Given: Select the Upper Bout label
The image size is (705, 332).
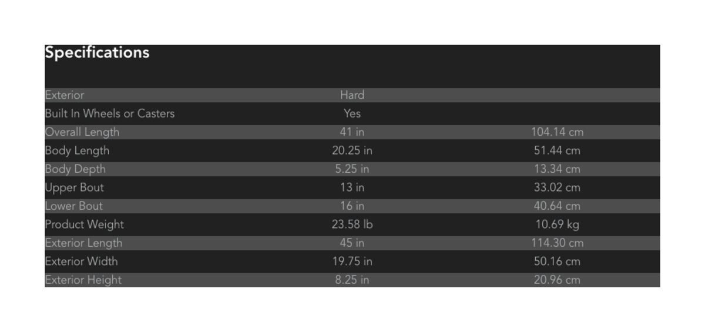Looking at the screenshot, I should [x=74, y=187].
